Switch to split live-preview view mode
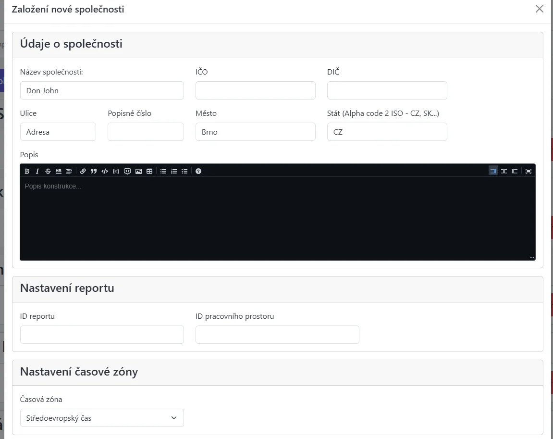The height and width of the screenshot is (439, 553). tap(504, 171)
